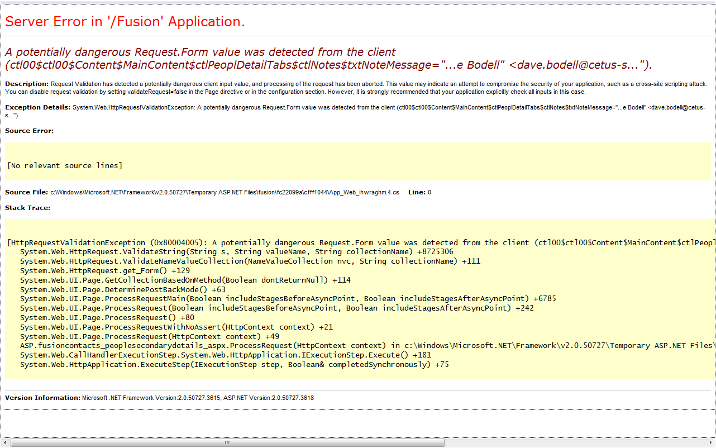Image resolution: width=716 pixels, height=448 pixels.
Task: Click the System.Web.UI.Page.DeterminePostBackMode() stack line
Action: pos(123,290)
